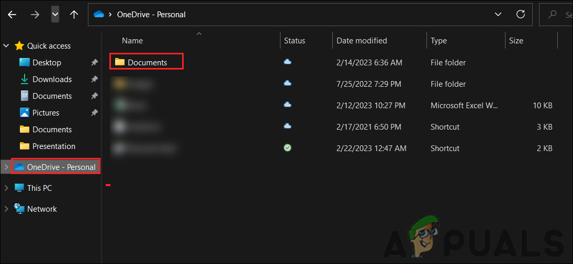
Task: Click the yellow folder icon of Documents row
Action: 119,62
